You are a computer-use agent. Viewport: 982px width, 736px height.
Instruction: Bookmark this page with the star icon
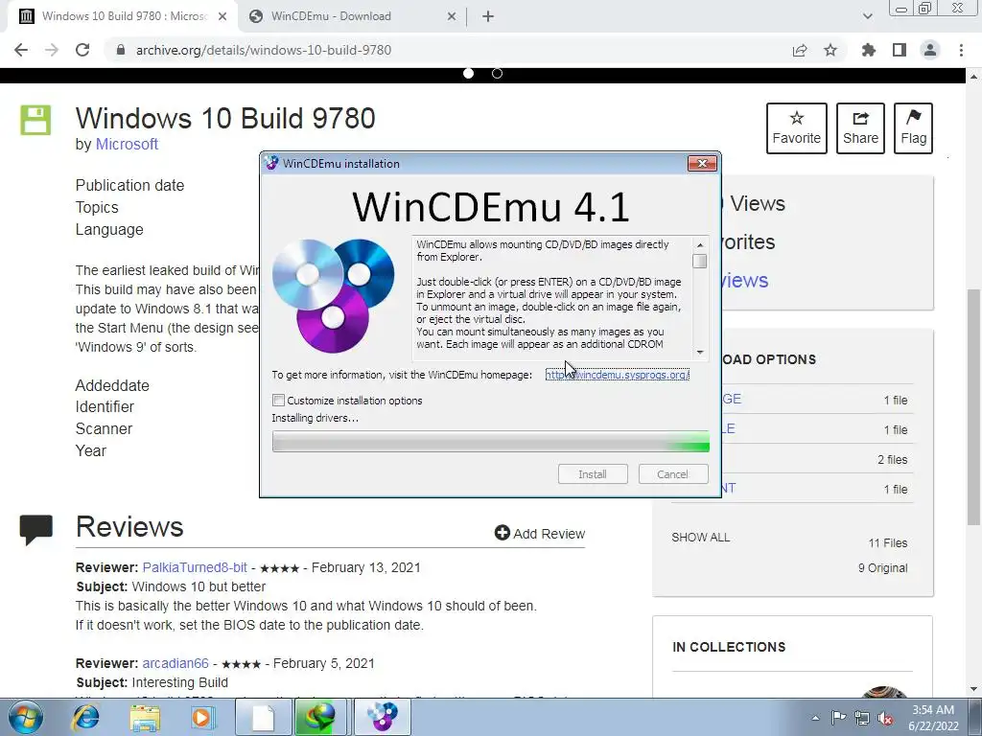(830, 50)
